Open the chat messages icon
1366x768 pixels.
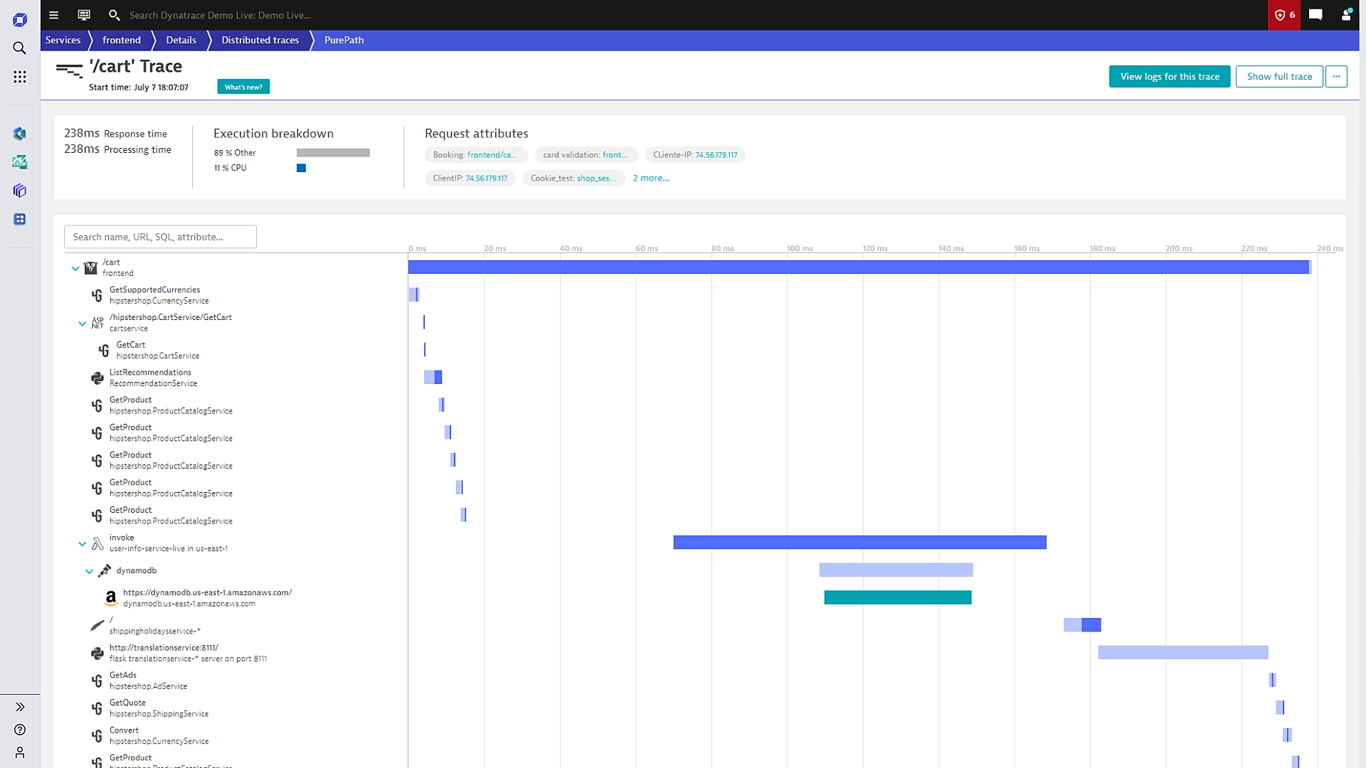[1315, 15]
